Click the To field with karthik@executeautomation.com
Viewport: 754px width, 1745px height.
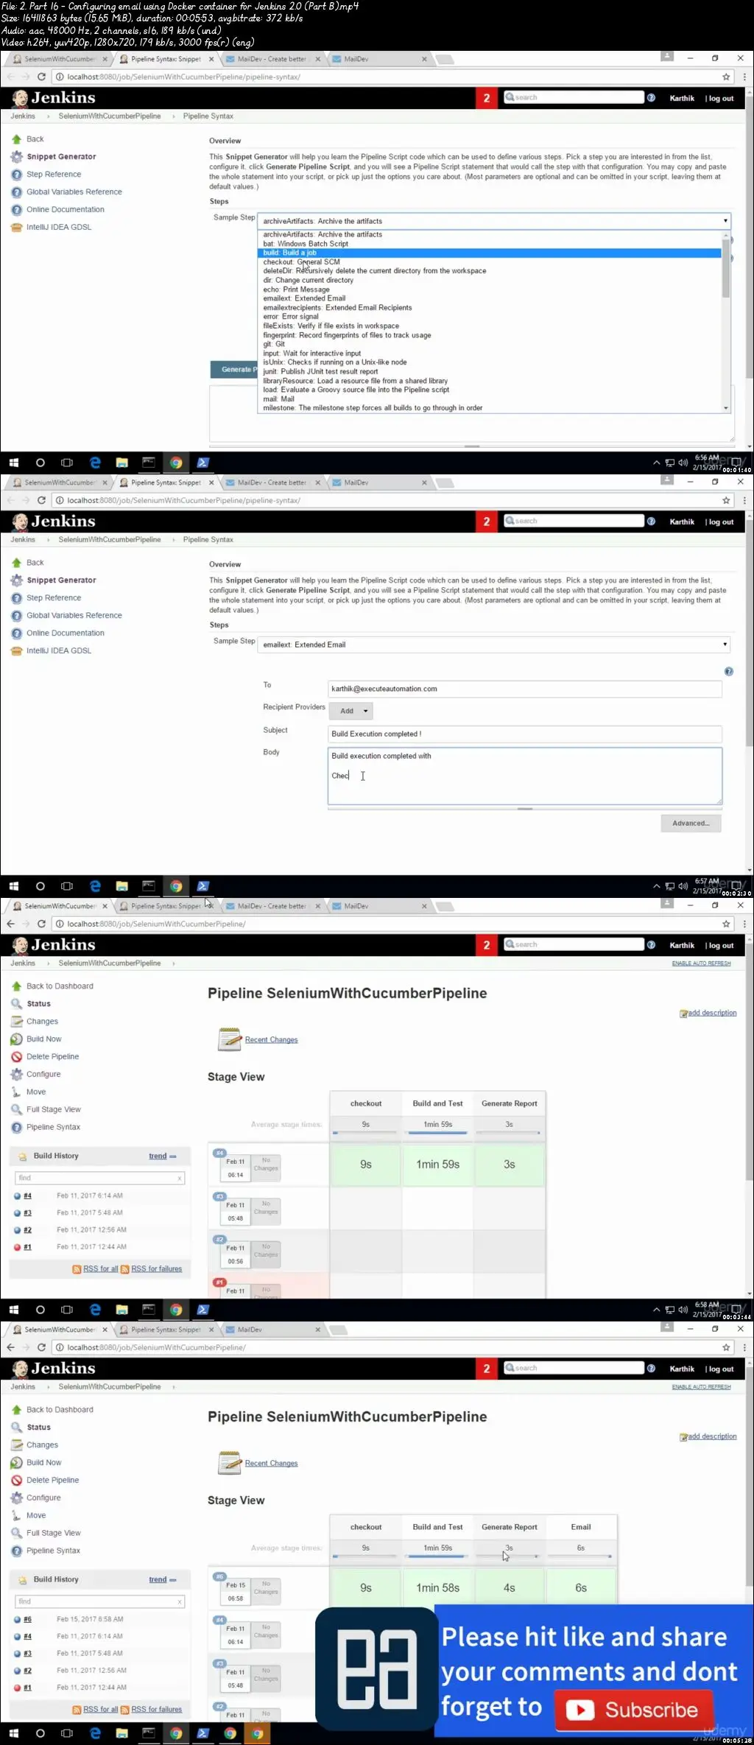click(524, 689)
